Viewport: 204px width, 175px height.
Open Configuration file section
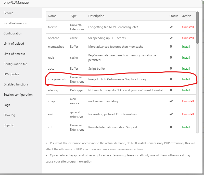(x=21, y=64)
